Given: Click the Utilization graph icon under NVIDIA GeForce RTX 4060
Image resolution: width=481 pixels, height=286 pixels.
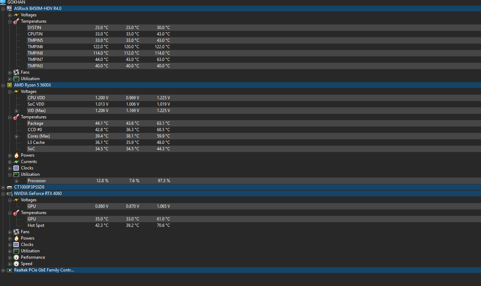Looking at the screenshot, I should 16,251.
